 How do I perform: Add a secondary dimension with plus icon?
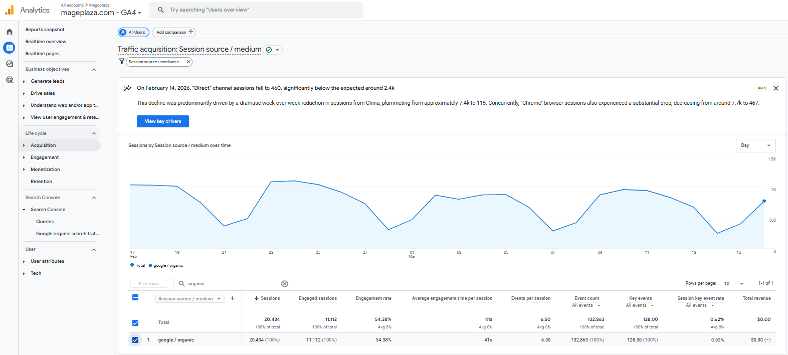(x=232, y=298)
